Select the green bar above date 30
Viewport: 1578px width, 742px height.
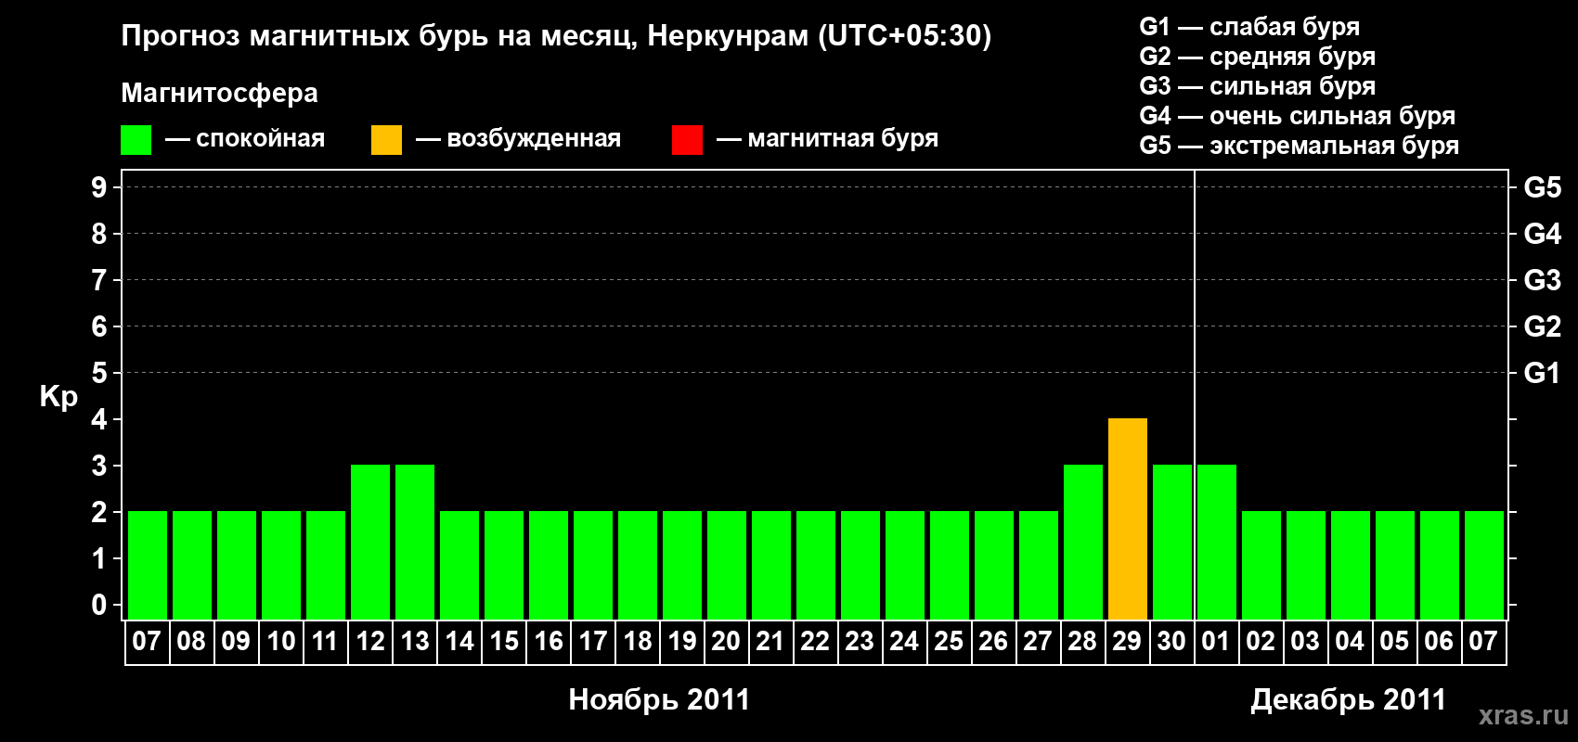pyautogui.click(x=1172, y=543)
